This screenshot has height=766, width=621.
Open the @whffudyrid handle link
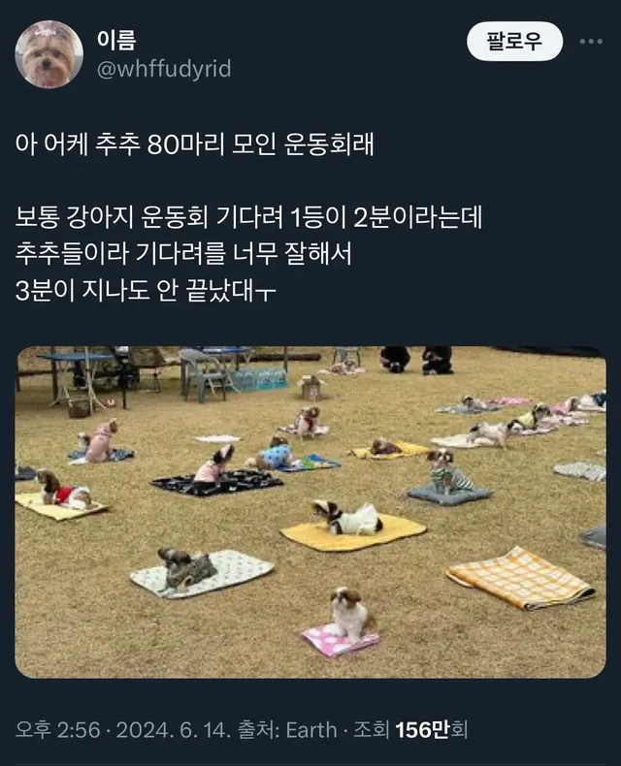point(164,69)
